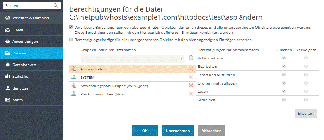Click the Dateien folder icon
The height and width of the screenshot is (140, 324).
[8, 53]
